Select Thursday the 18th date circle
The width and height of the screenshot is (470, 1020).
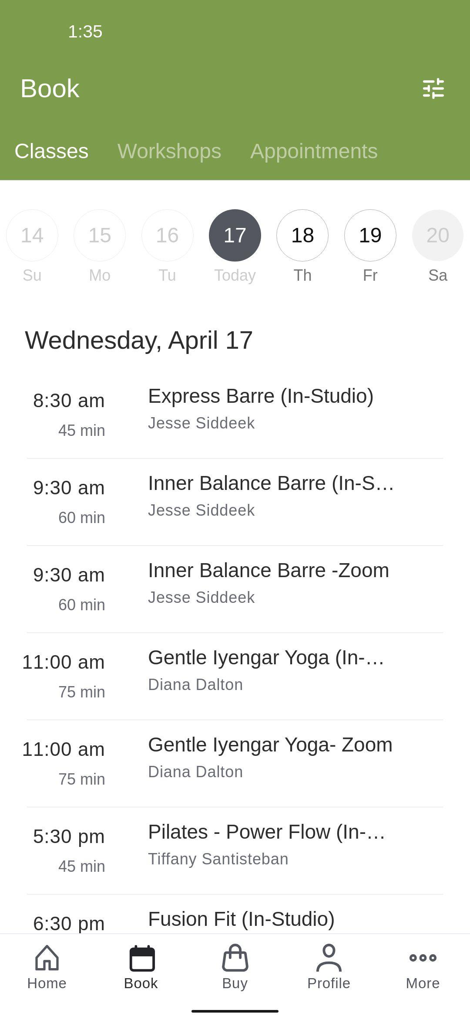point(302,235)
